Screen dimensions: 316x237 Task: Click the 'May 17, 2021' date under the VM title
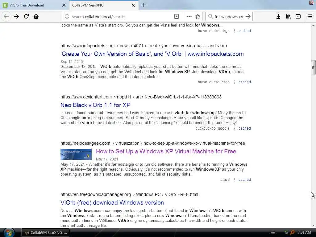(x=107, y=159)
